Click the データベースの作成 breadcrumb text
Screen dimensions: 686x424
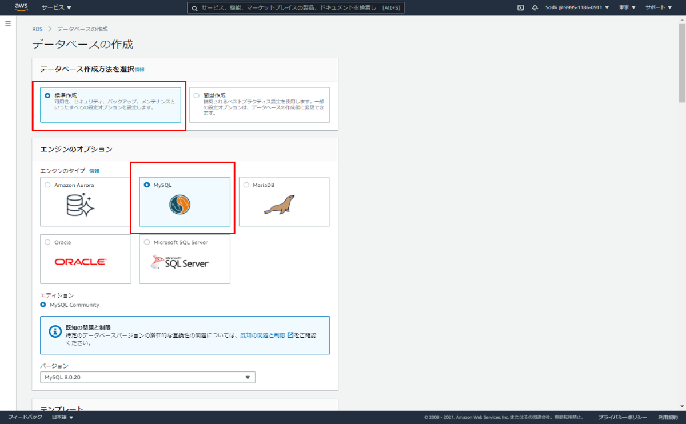click(82, 29)
